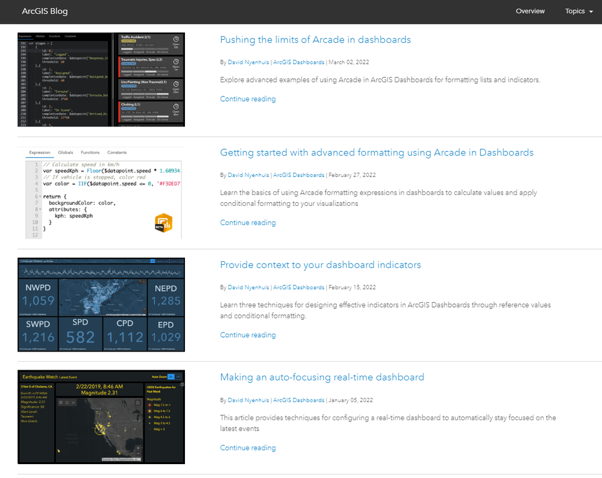Click the crime indicators dashboard thumbnail
The width and height of the screenshot is (602, 478).
click(x=101, y=305)
